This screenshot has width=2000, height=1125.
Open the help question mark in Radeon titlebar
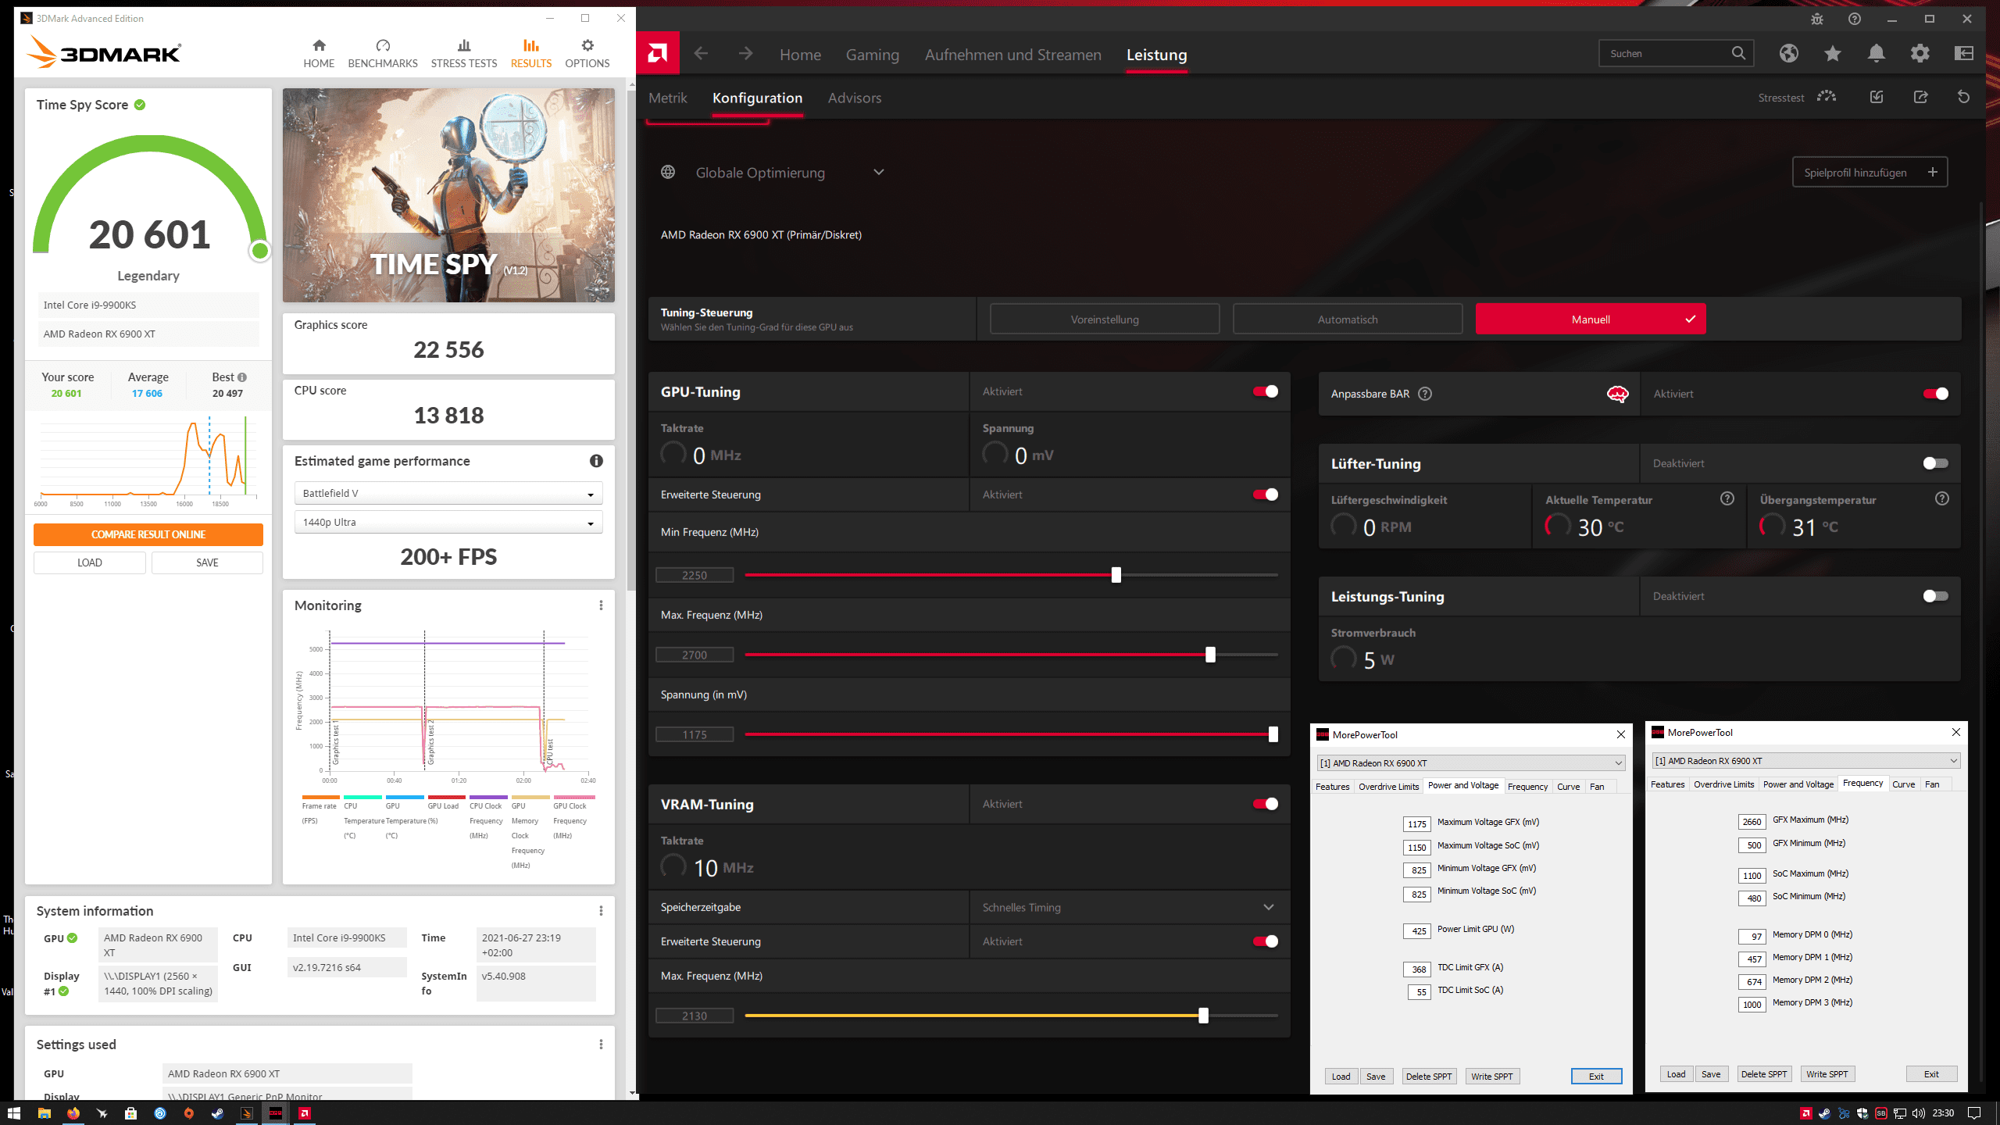(x=1855, y=19)
